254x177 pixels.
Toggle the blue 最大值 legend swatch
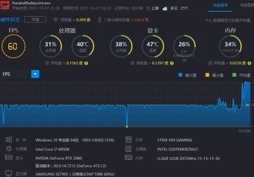pyautogui.click(x=180, y=75)
